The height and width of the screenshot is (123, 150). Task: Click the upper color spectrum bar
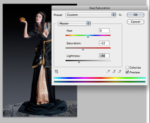pyautogui.click(x=99, y=78)
